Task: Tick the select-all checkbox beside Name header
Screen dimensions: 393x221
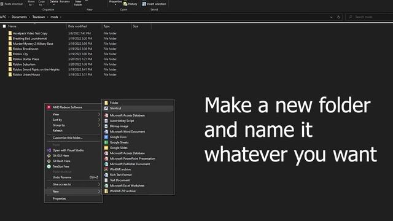Action: pos(4,26)
